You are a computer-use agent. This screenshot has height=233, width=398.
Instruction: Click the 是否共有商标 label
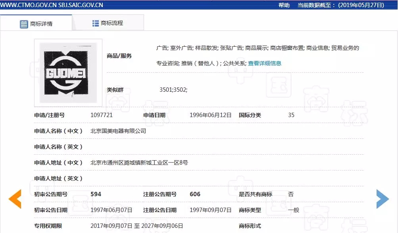[256, 194]
